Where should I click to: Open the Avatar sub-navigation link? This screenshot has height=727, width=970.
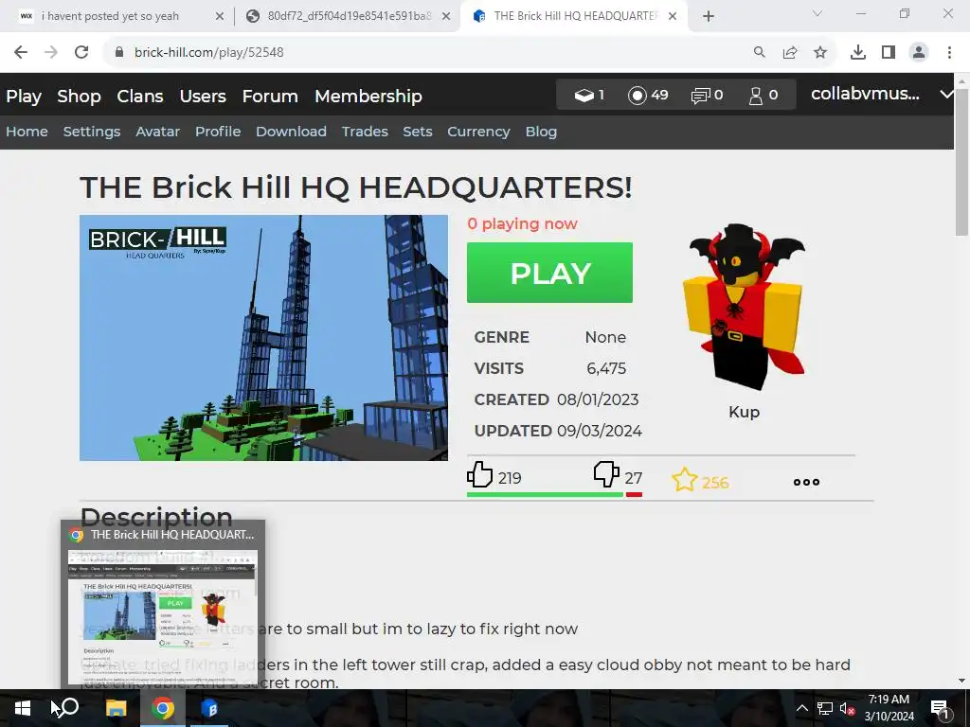(x=158, y=132)
